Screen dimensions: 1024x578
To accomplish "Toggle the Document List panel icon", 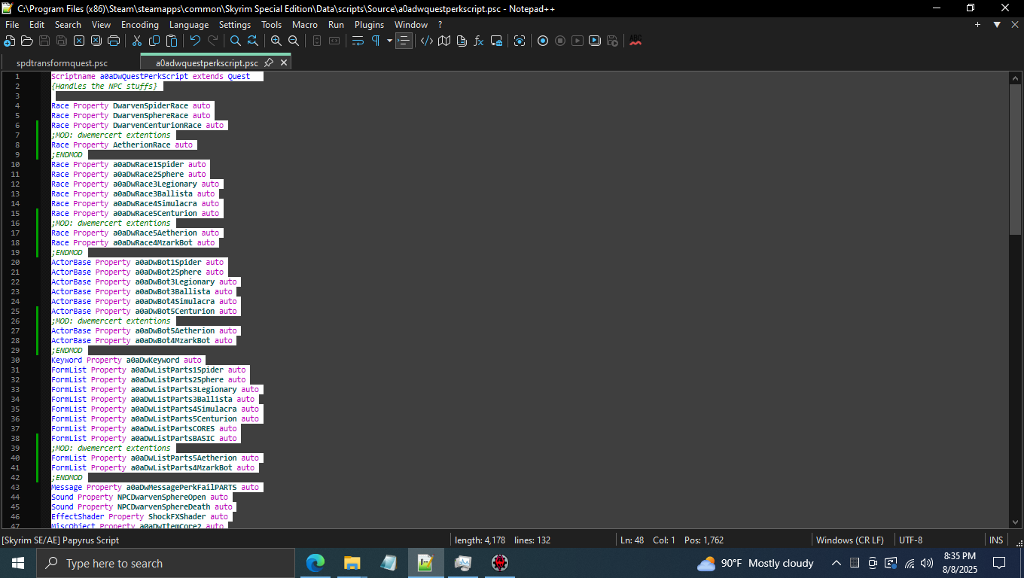I will 462,41.
